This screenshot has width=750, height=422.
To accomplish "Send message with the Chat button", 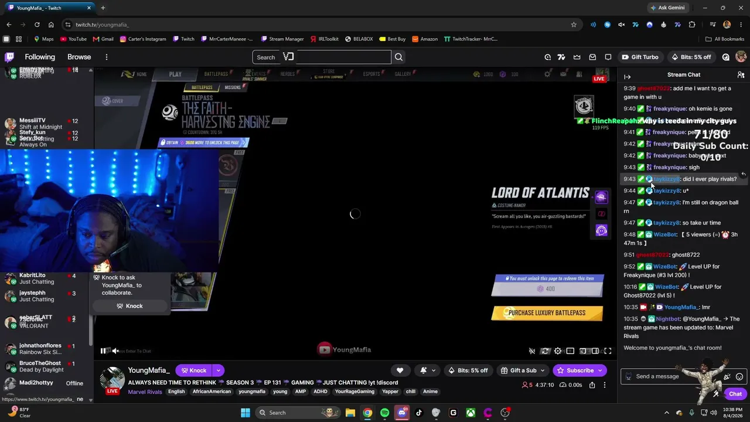I will (735, 394).
